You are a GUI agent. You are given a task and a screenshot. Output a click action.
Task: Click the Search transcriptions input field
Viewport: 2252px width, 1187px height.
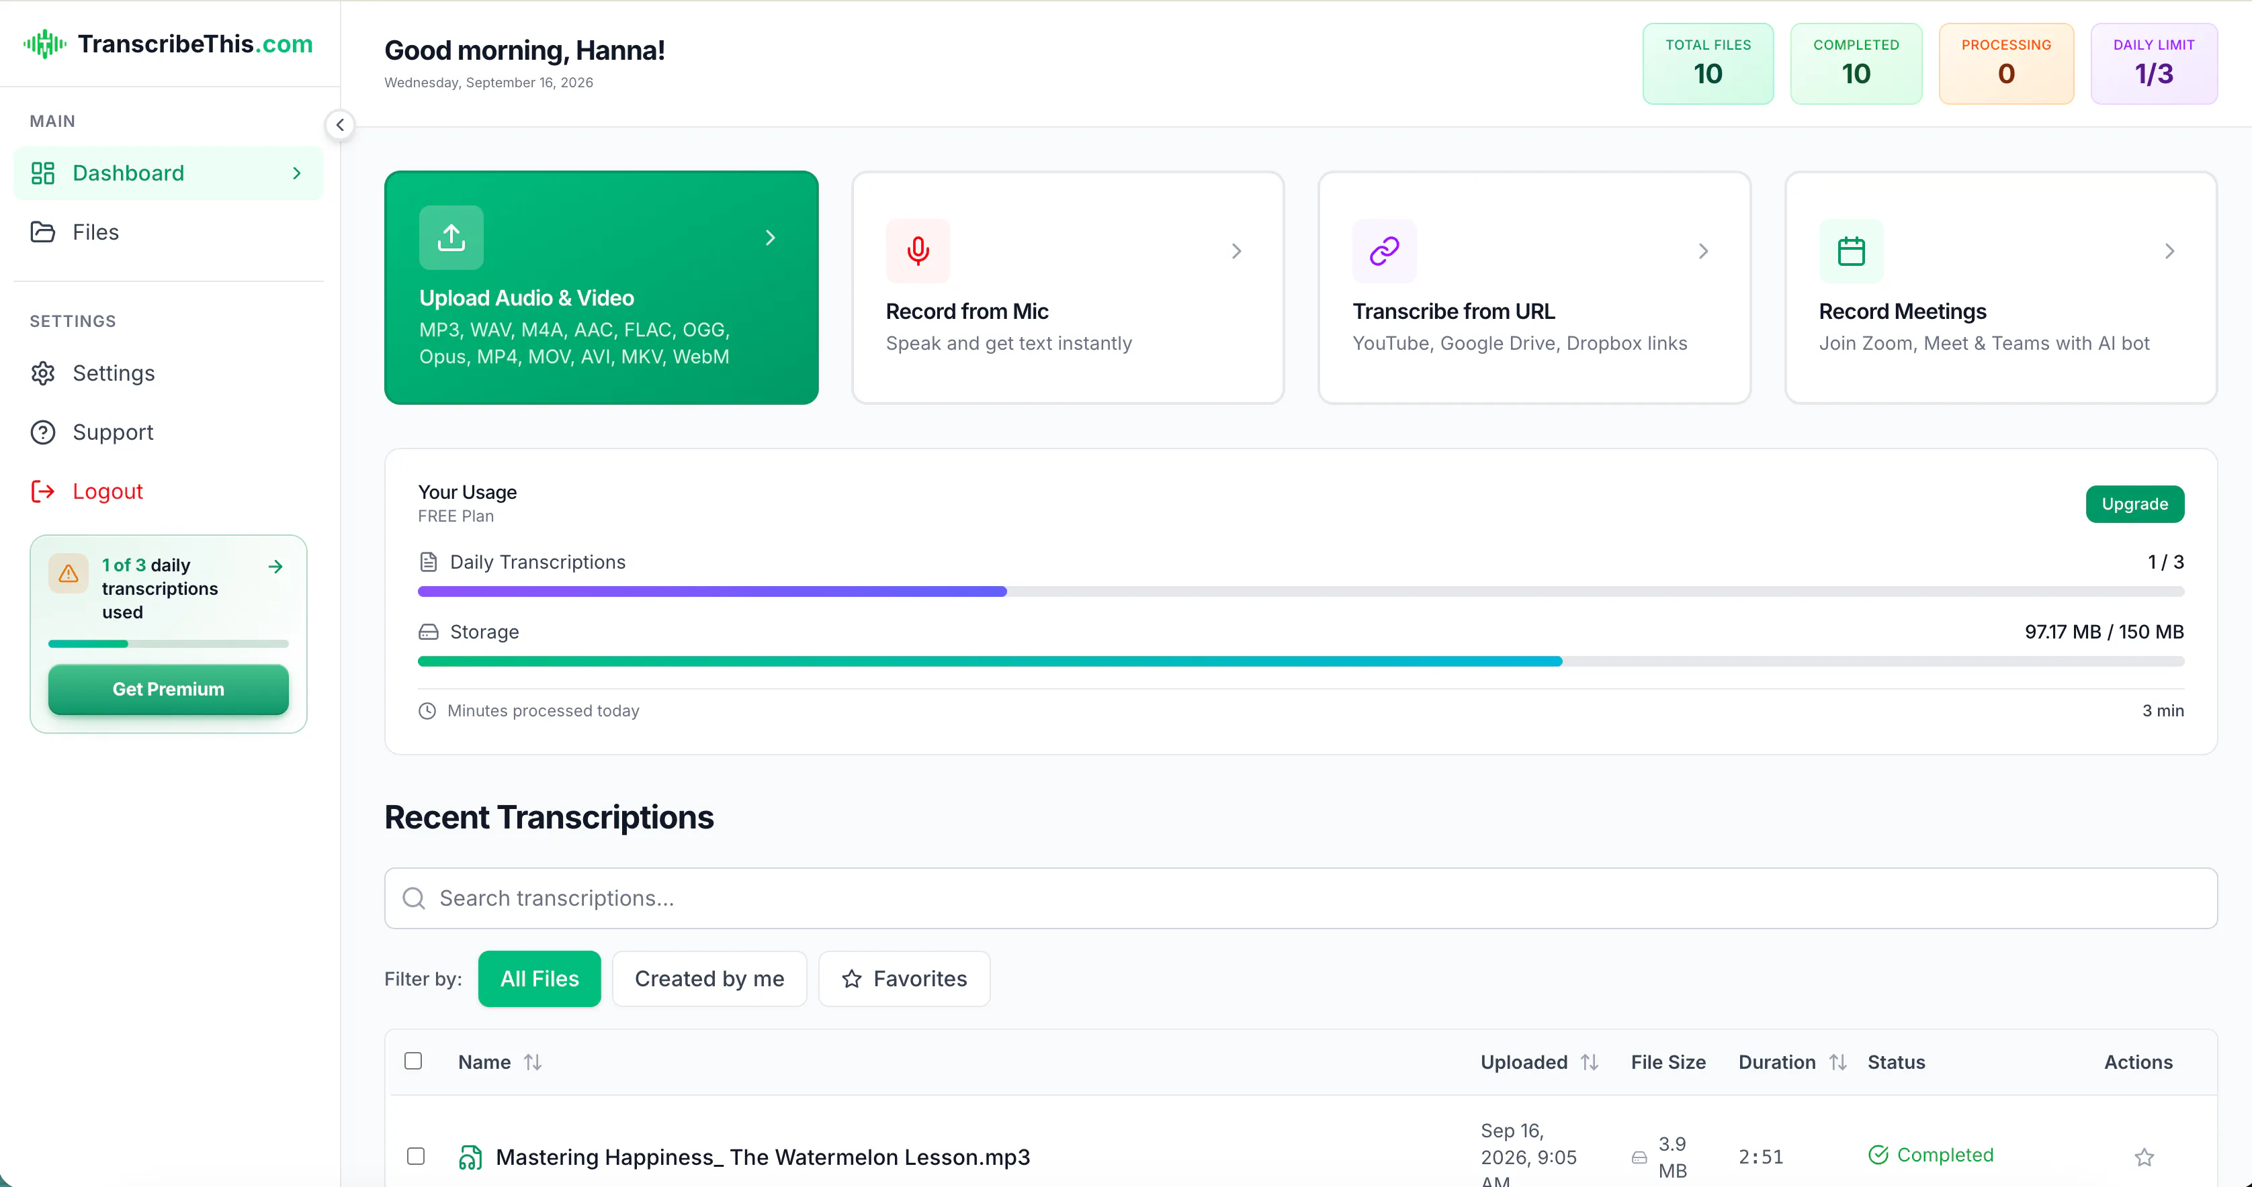(x=1301, y=898)
